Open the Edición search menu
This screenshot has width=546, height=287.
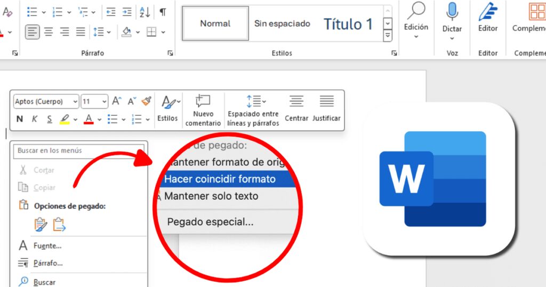pos(416,21)
